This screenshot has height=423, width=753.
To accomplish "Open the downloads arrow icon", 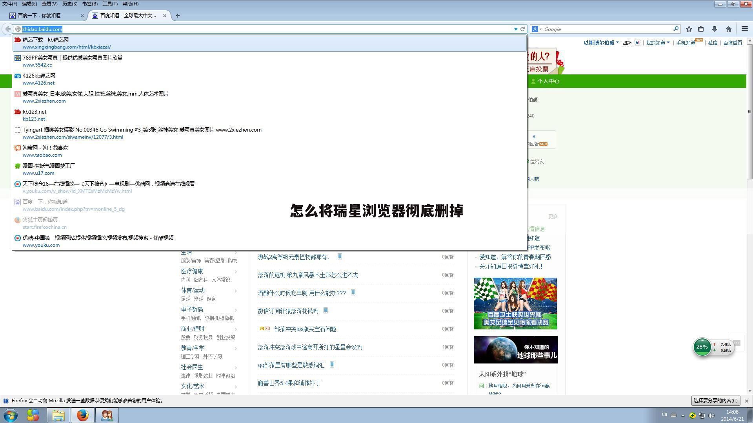I will 715,29.
